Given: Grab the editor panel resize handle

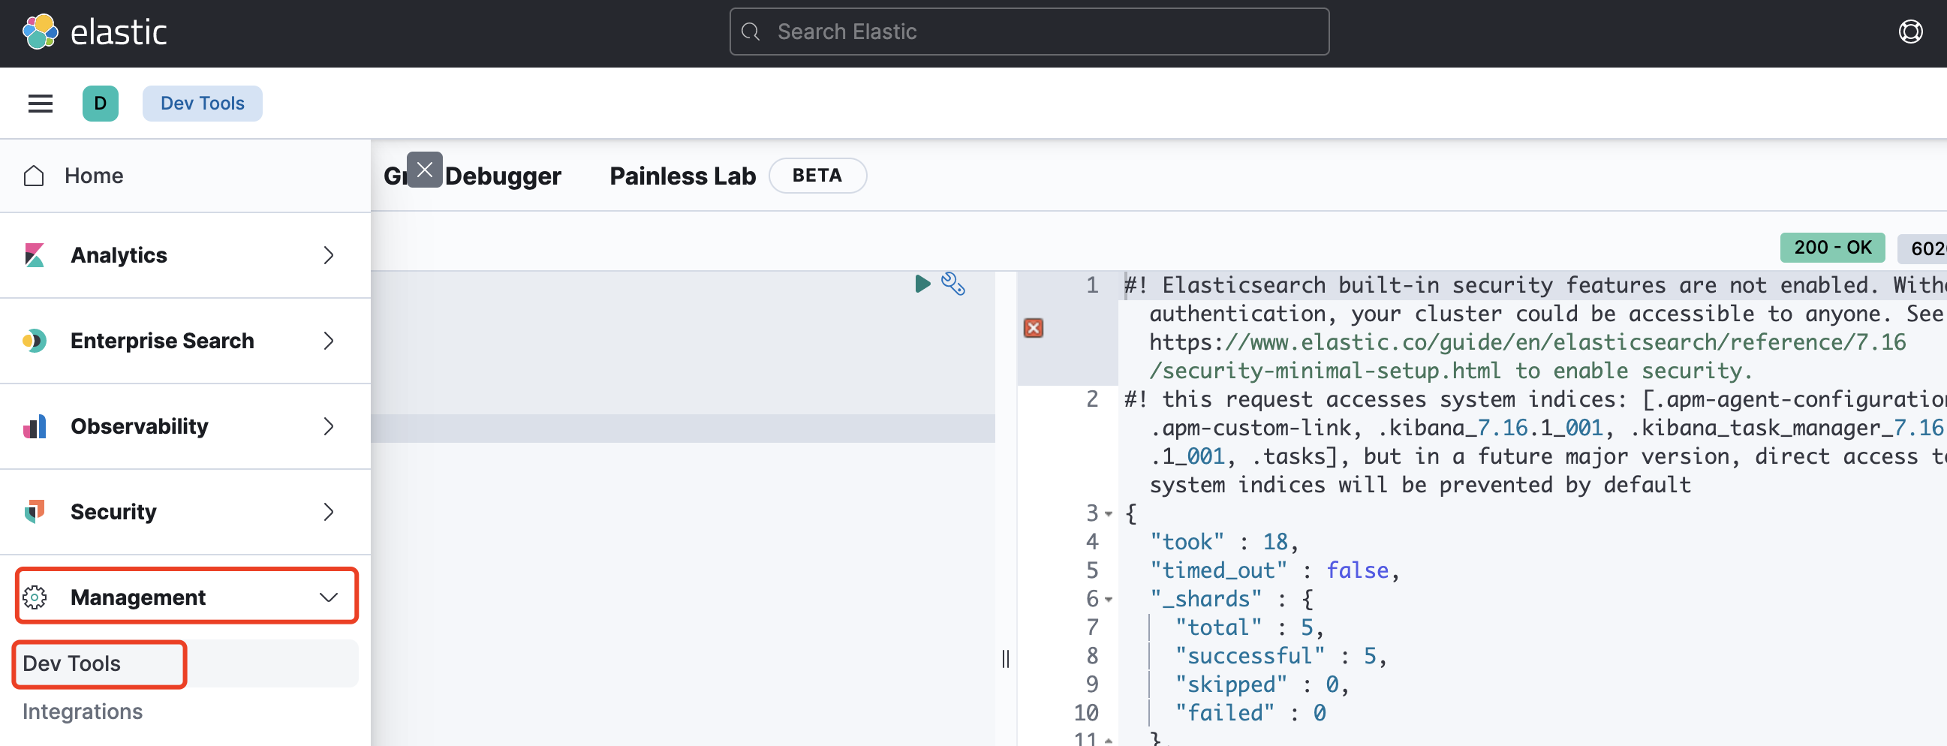Looking at the screenshot, I should [1005, 658].
